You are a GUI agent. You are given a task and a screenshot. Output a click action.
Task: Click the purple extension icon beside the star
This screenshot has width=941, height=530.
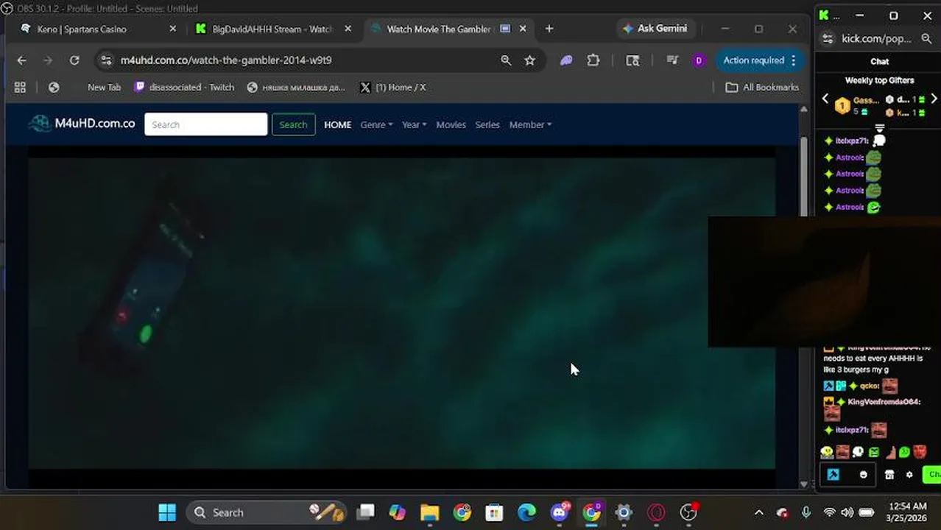(566, 60)
